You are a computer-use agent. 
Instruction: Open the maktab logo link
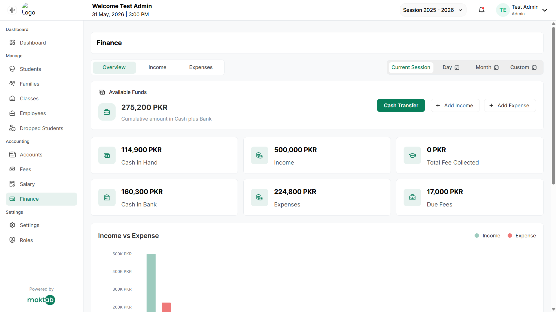pyautogui.click(x=41, y=300)
